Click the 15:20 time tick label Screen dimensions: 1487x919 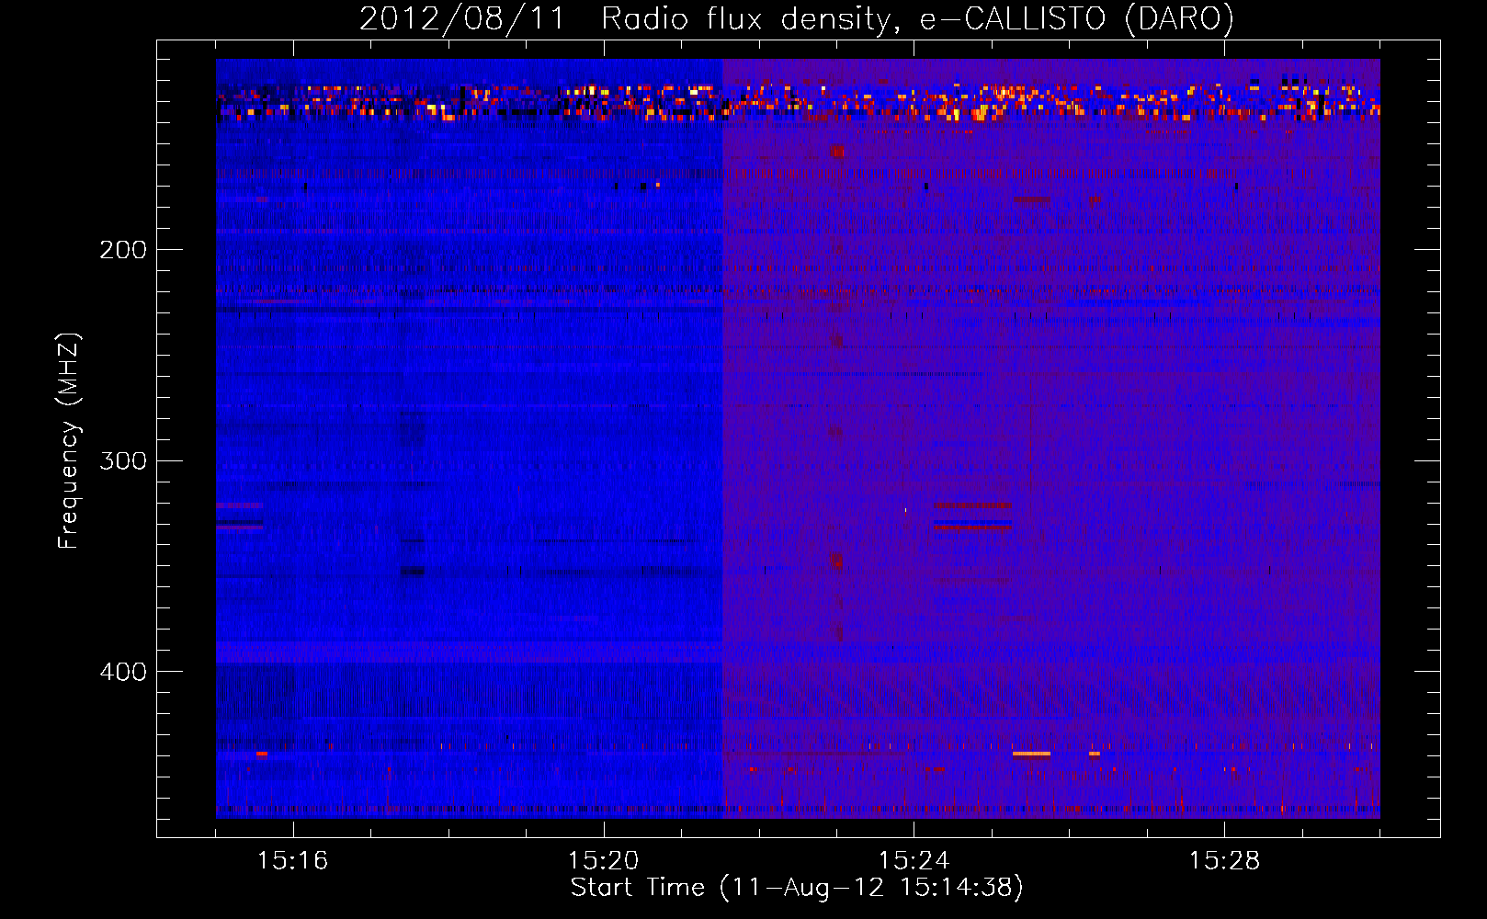(x=603, y=861)
